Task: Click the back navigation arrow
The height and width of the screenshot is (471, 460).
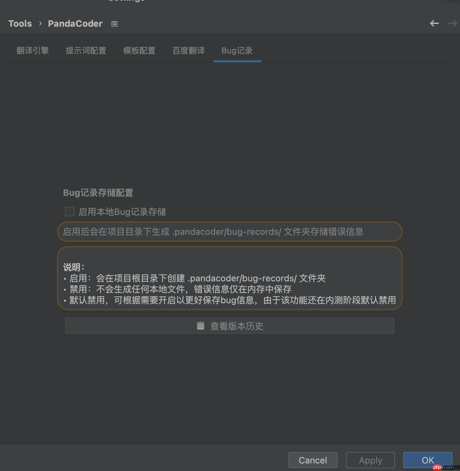Action: point(434,23)
